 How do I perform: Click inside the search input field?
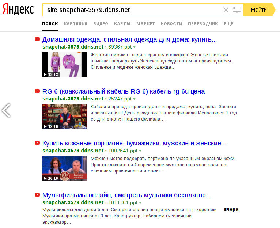point(132,10)
